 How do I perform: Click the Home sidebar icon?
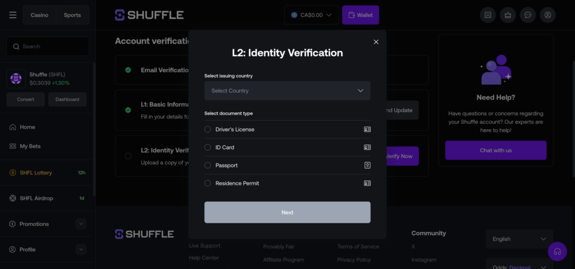[13, 127]
